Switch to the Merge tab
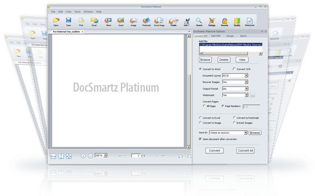 click(230, 36)
